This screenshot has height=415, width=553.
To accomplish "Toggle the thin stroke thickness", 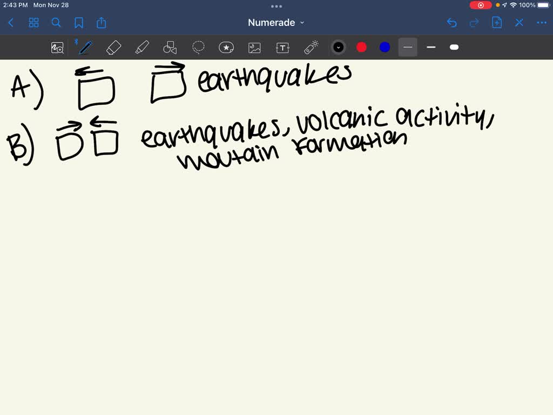I will pyautogui.click(x=408, y=47).
